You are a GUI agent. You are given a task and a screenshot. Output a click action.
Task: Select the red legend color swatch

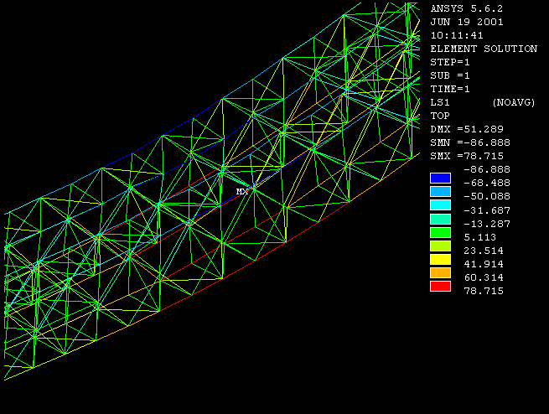(440, 287)
